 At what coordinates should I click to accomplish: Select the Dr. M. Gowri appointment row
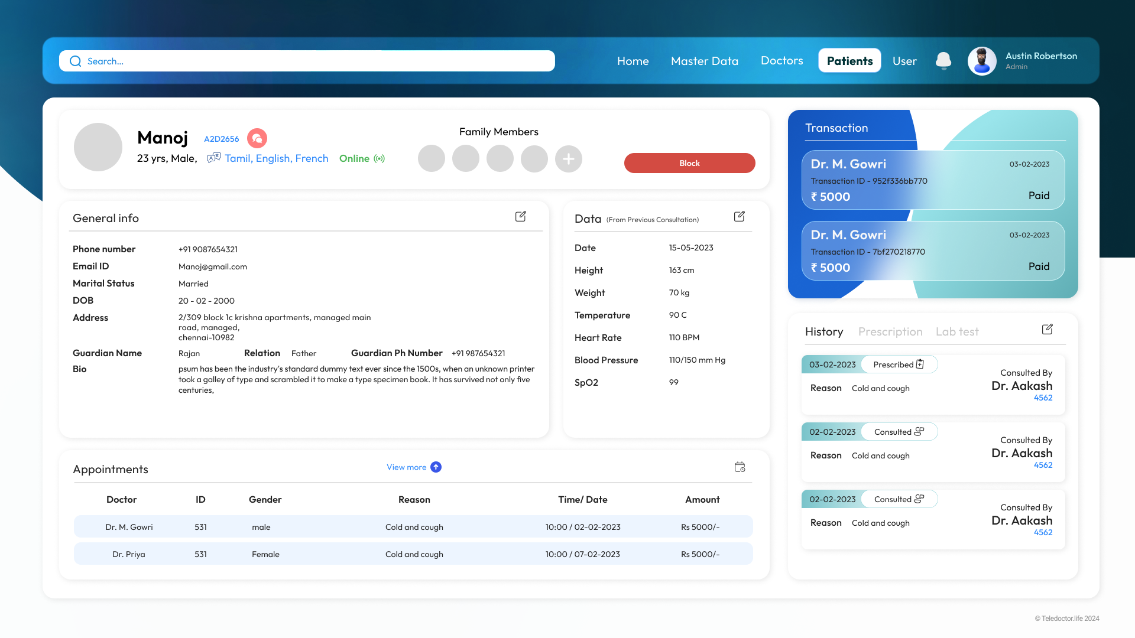point(413,526)
